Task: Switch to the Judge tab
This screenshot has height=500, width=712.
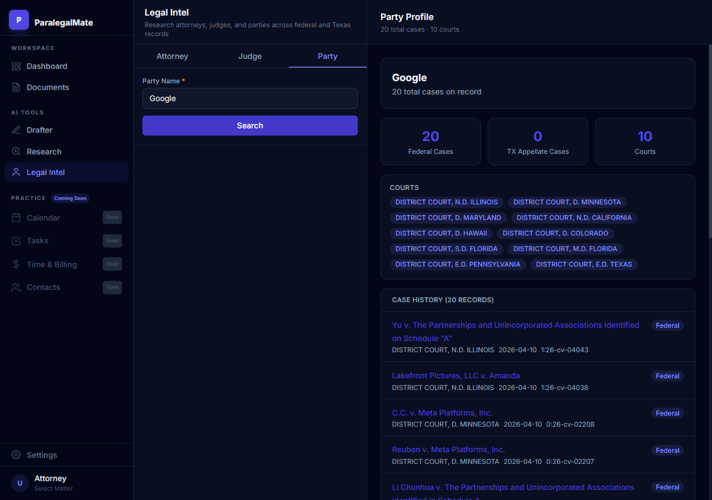Action: click(x=250, y=56)
